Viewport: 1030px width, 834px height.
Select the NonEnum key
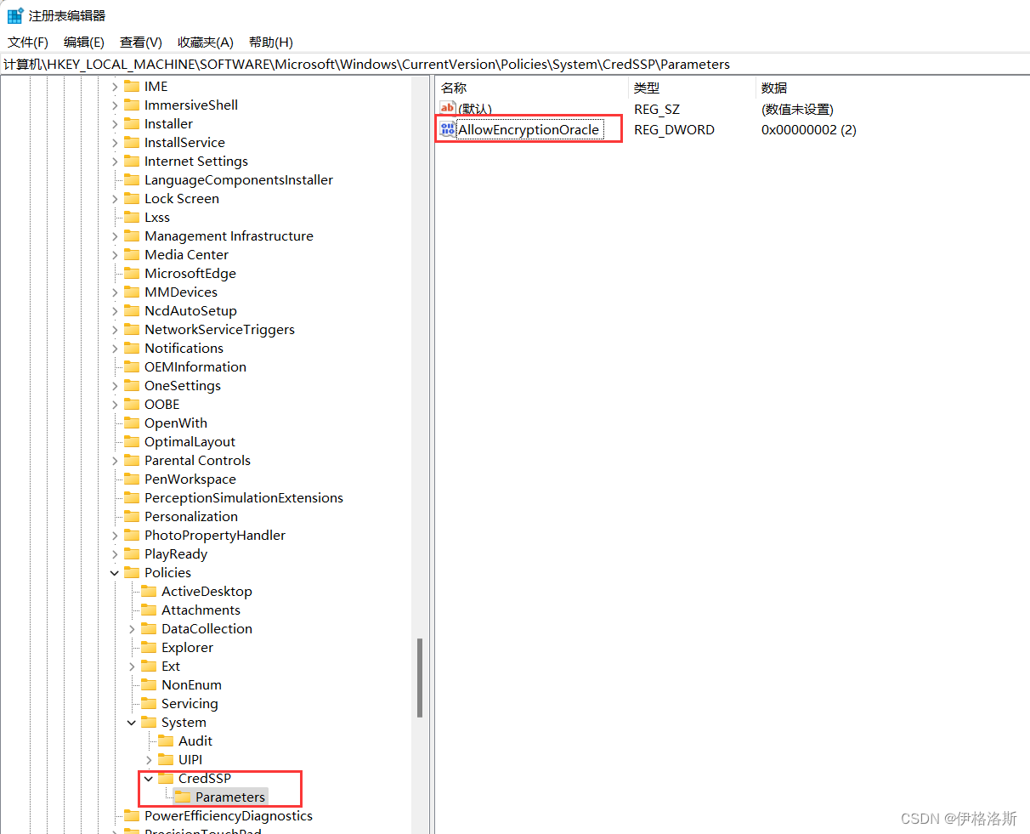[191, 685]
